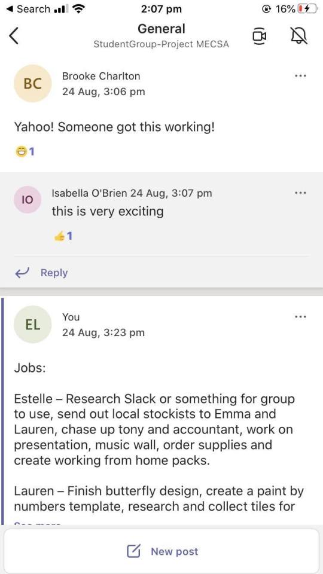The width and height of the screenshot is (323, 574).
Task: Tap the laughing emoji reaction count
Action: tap(25, 151)
